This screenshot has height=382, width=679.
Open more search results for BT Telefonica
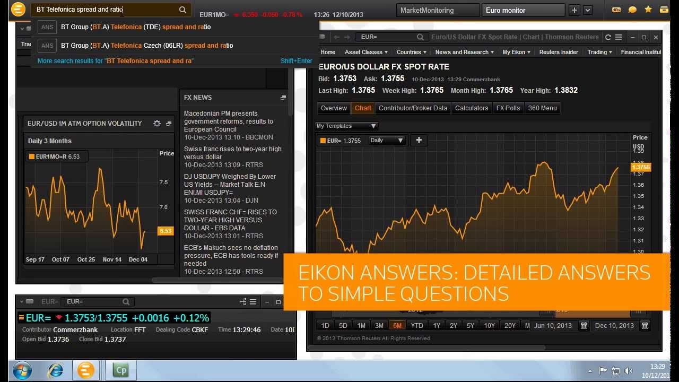pos(116,61)
